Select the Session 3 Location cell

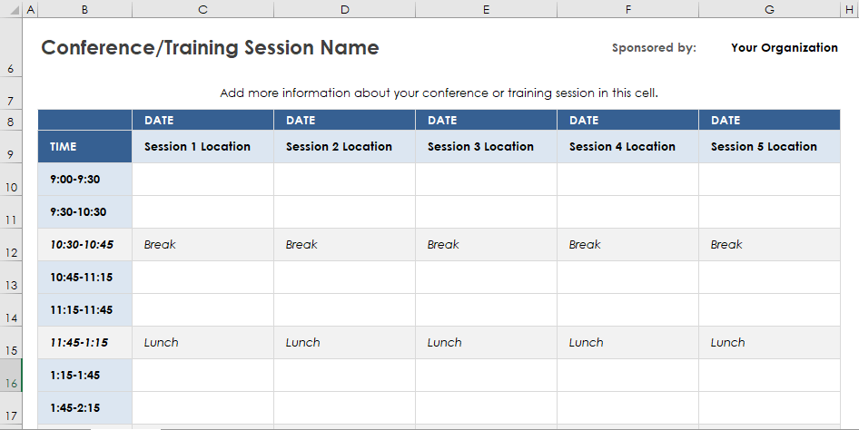tap(486, 147)
